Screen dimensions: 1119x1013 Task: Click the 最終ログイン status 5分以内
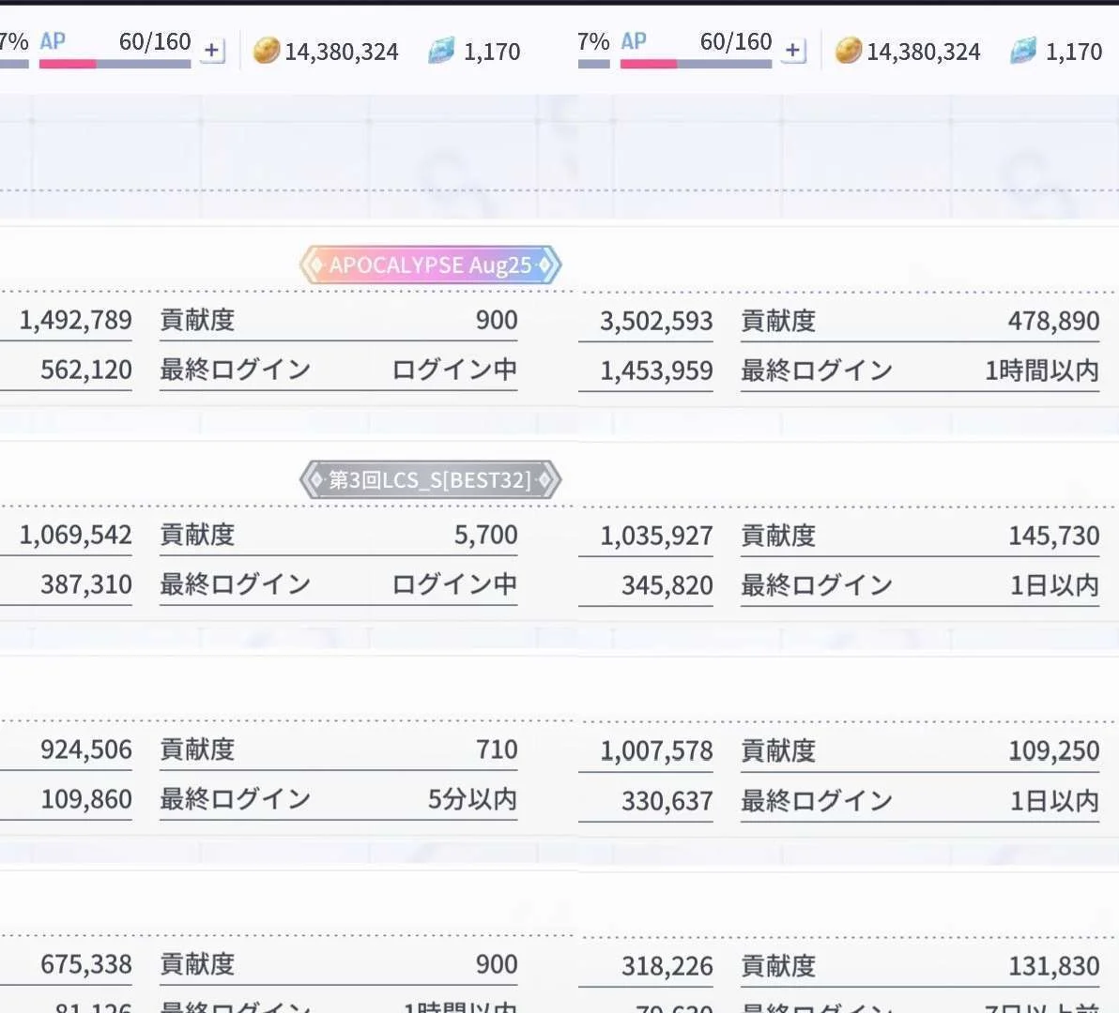click(x=472, y=799)
